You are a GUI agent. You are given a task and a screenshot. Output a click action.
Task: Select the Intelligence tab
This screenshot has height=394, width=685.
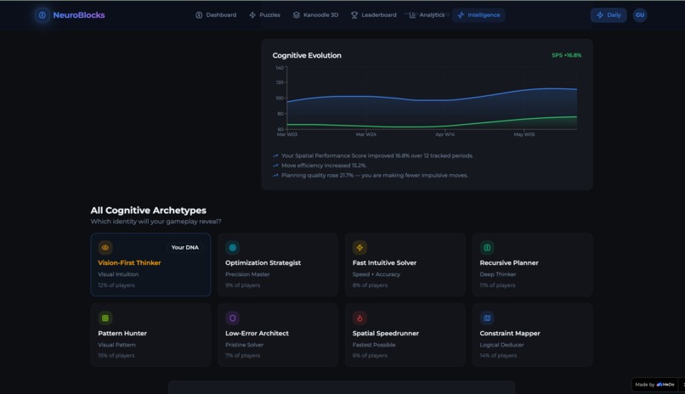478,15
